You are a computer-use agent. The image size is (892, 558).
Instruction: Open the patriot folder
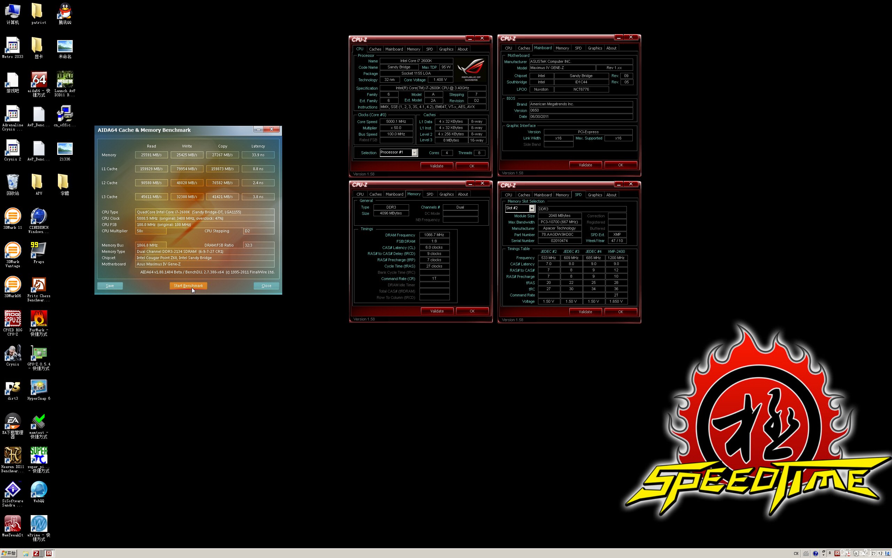click(39, 14)
